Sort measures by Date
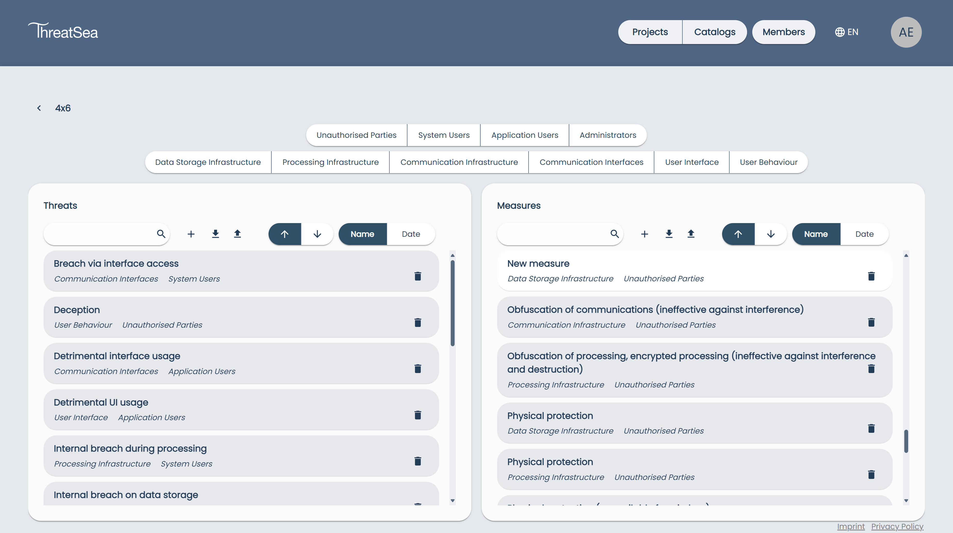 [864, 234]
